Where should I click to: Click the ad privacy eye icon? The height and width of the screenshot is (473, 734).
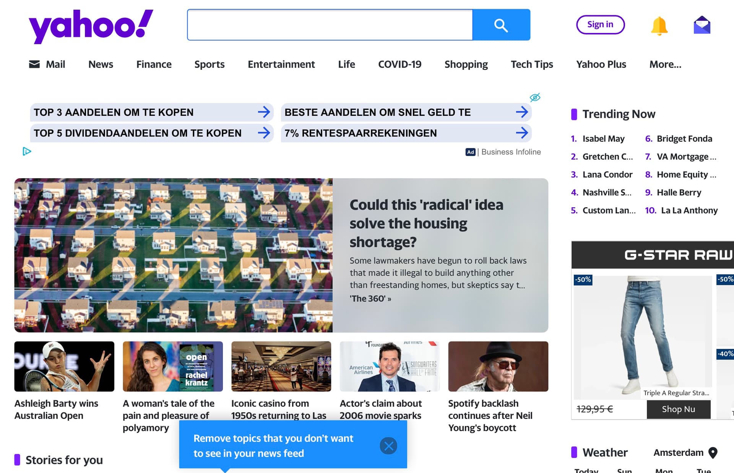coord(535,97)
